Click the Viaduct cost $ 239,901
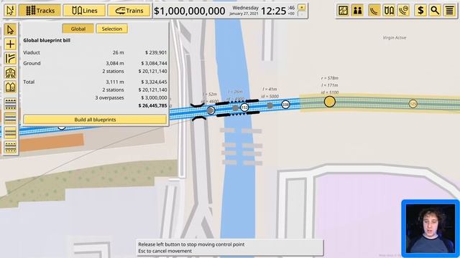The width and height of the screenshot is (460, 258). [x=156, y=52]
